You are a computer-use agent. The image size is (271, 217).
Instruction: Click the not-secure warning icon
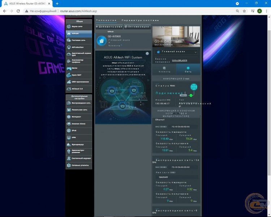pos(26,11)
